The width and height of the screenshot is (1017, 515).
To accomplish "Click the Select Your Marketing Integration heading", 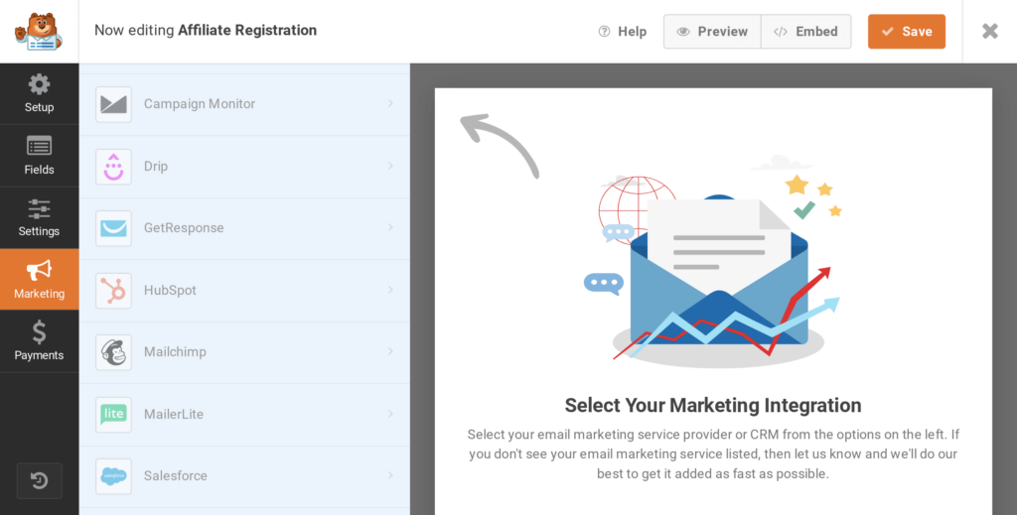I will point(713,406).
